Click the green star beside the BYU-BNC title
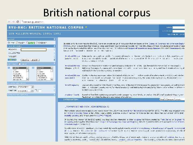Viewport: 193px width, 145px height. pos(86,27)
